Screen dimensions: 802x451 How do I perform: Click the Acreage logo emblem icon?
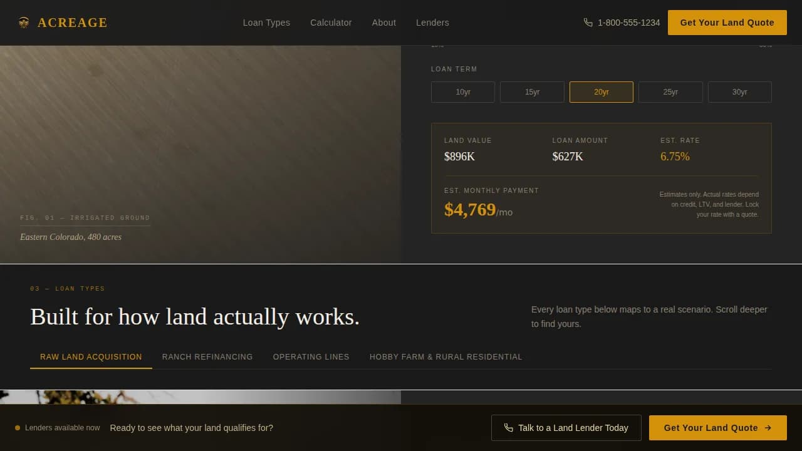coord(24,23)
